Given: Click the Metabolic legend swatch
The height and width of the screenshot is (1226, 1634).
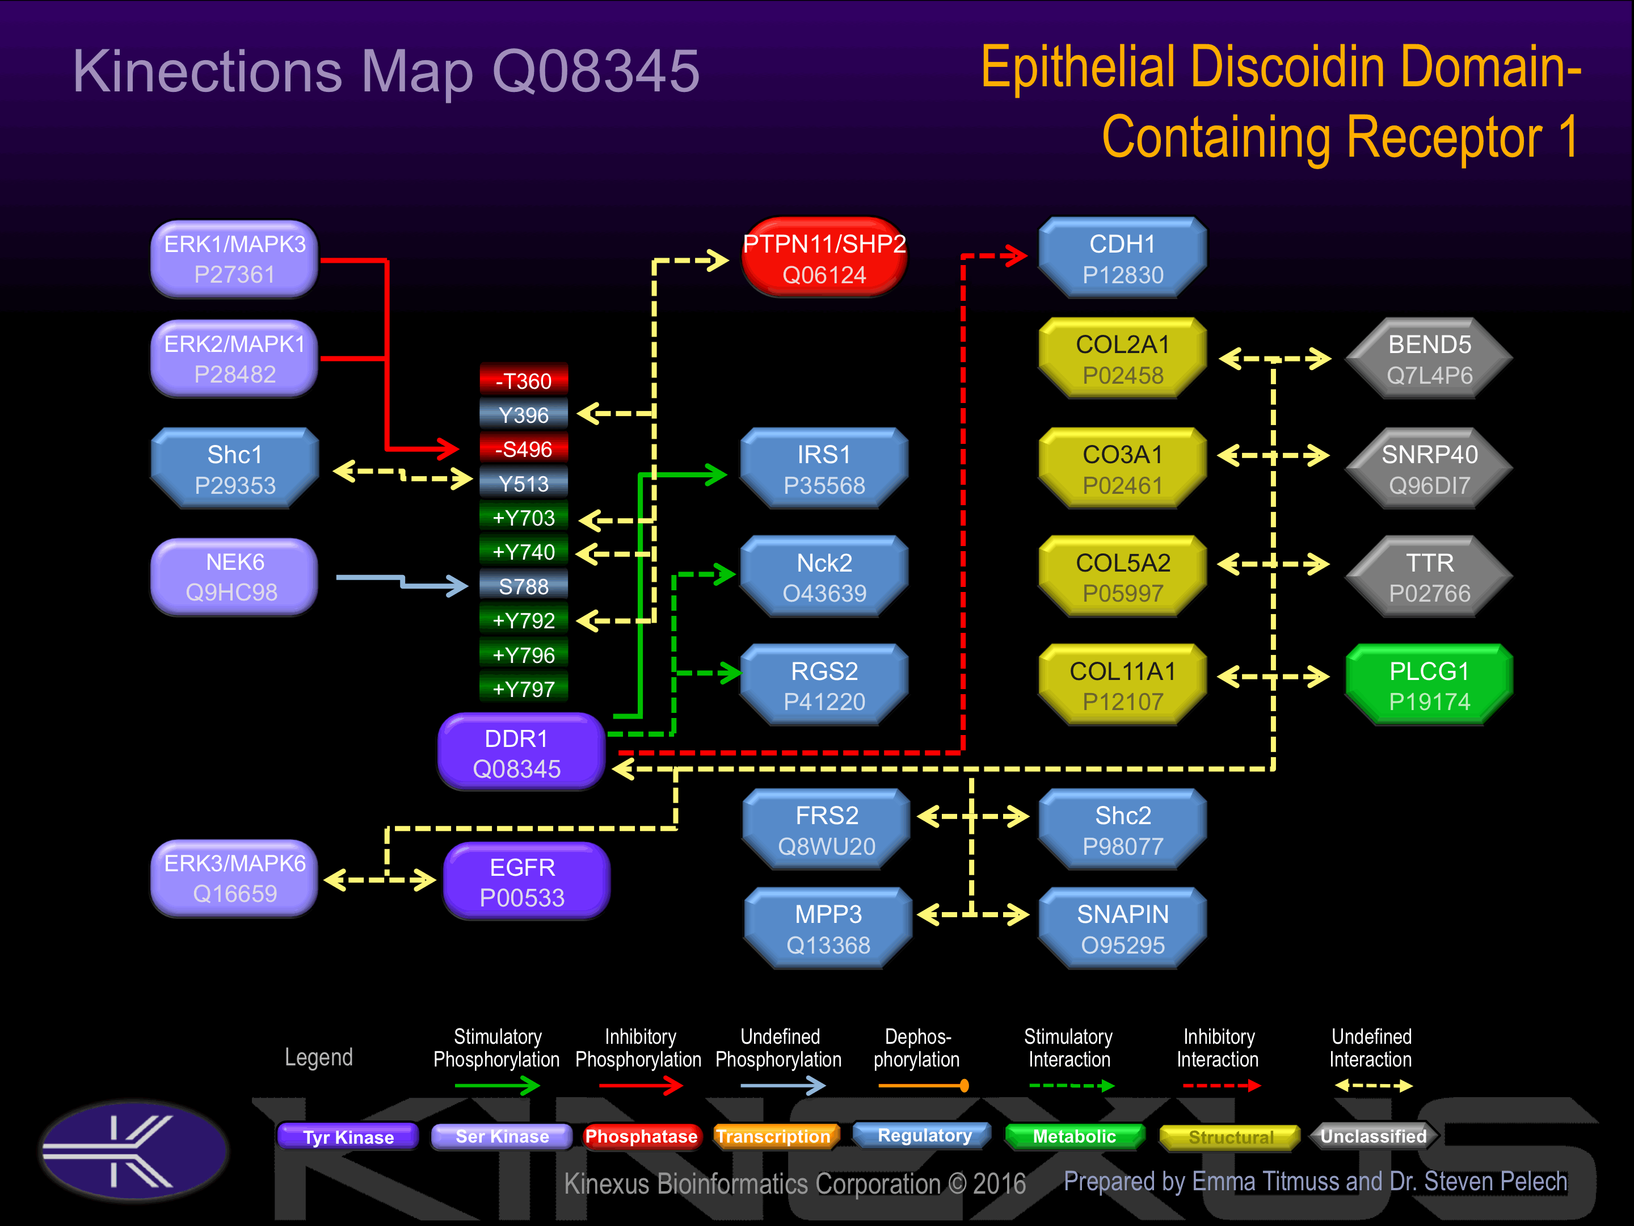Looking at the screenshot, I should click(1075, 1136).
